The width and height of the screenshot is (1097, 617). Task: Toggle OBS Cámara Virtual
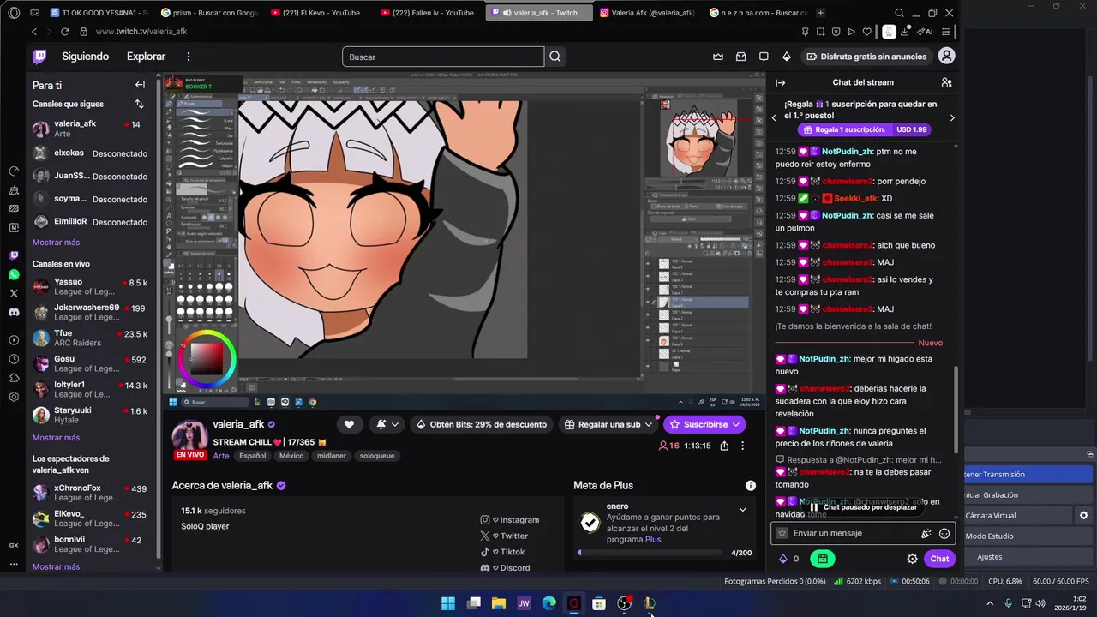tap(1019, 515)
